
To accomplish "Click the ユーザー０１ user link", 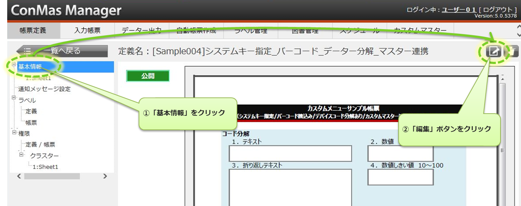I will (x=459, y=10).
